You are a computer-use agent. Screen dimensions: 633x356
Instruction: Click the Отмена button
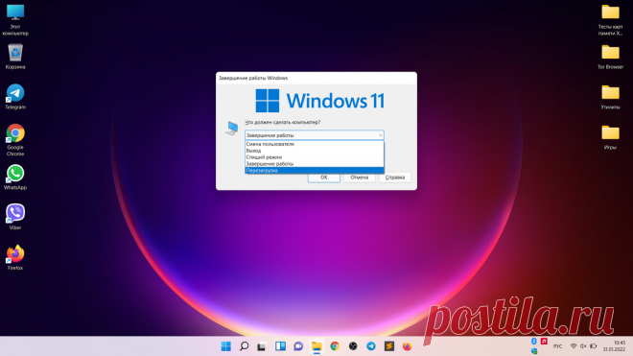[x=360, y=178]
